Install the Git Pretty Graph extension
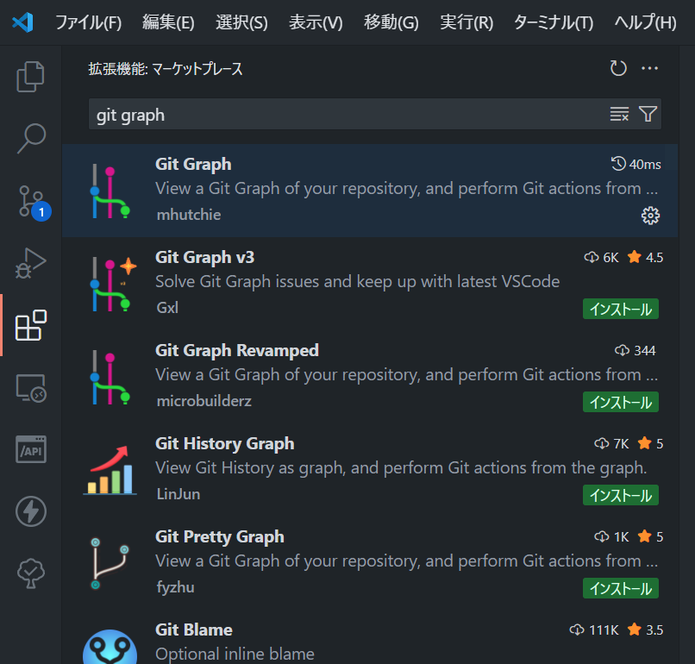 coord(621,588)
